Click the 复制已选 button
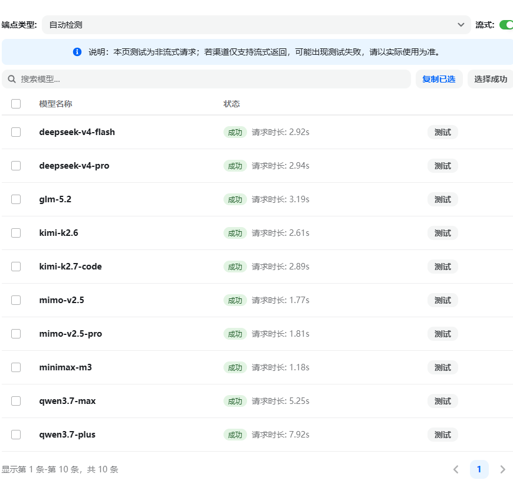This screenshot has width=513, height=480. (439, 79)
